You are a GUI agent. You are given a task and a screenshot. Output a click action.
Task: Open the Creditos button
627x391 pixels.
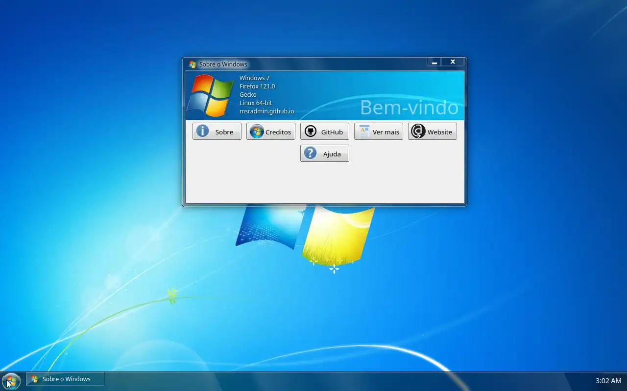coord(271,131)
